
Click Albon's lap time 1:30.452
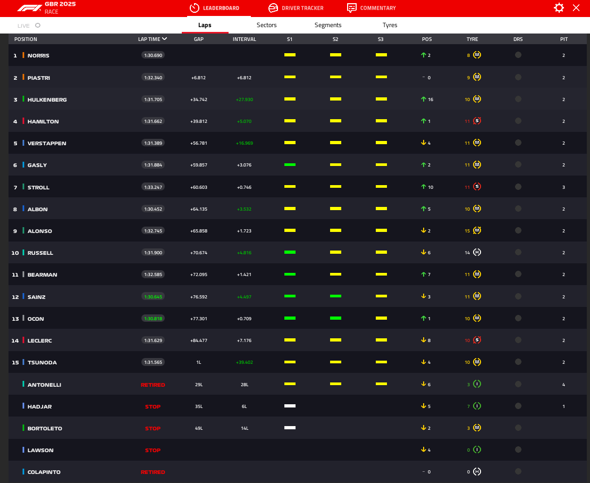[x=153, y=209]
